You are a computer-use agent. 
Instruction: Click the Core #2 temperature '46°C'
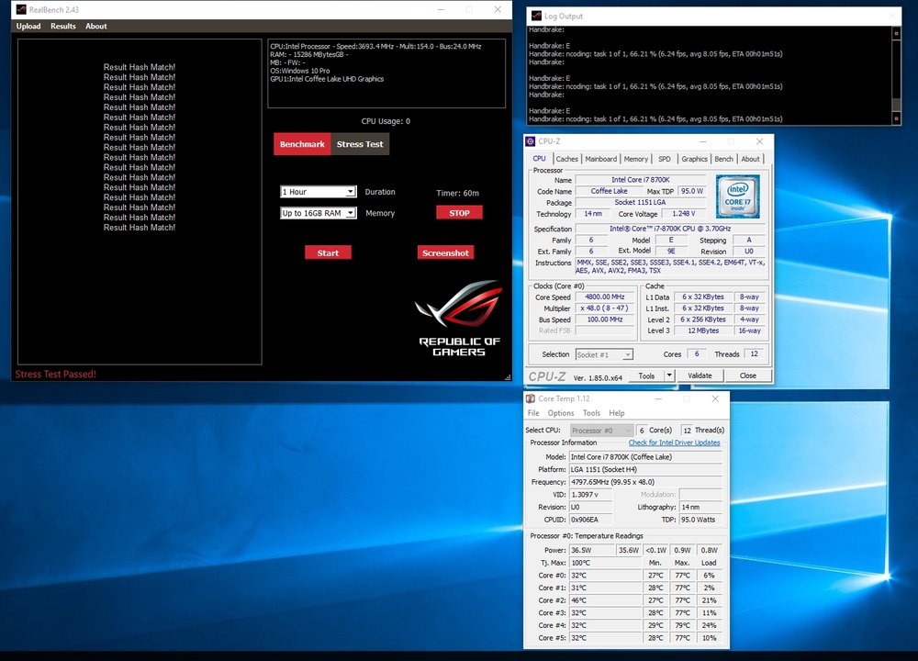click(605, 600)
